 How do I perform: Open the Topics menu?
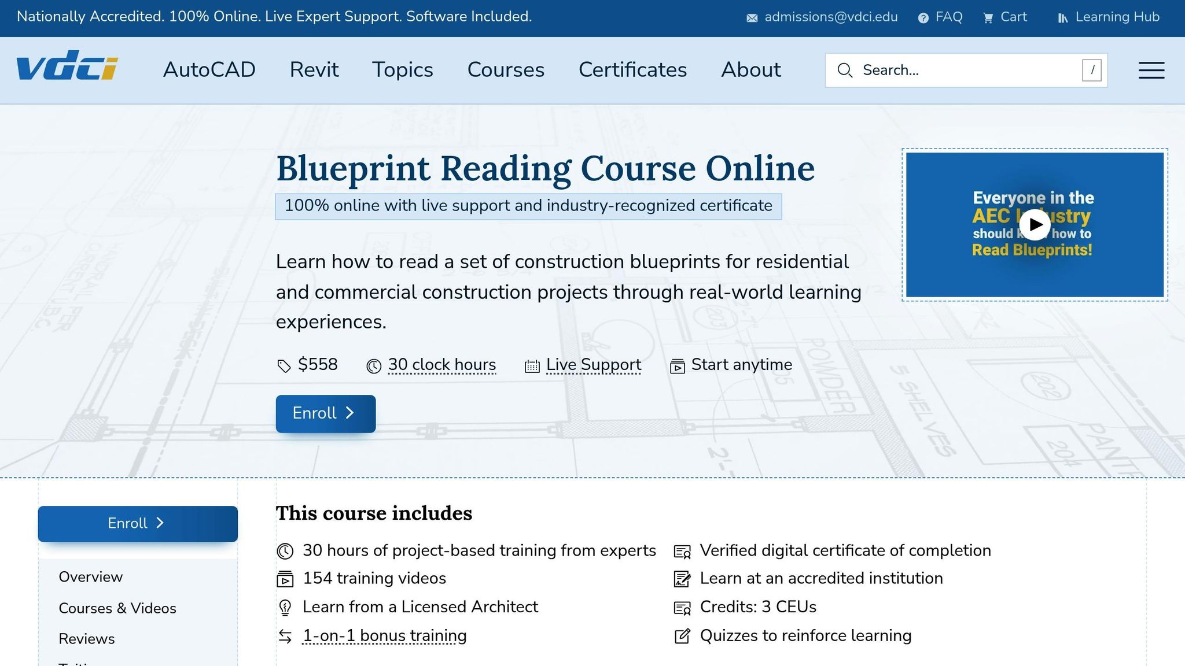(x=403, y=70)
